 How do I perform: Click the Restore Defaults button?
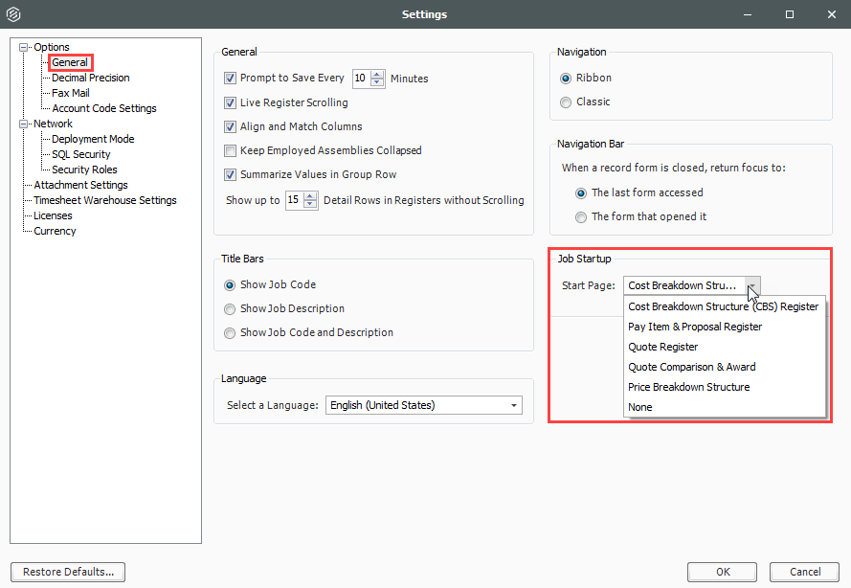point(68,572)
